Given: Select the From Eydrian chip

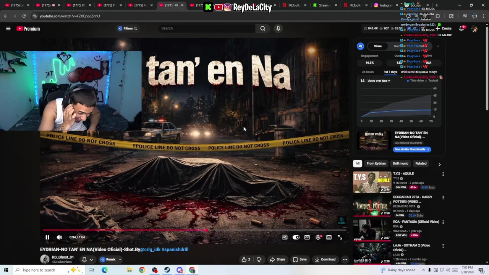Looking at the screenshot, I should click(x=376, y=163).
